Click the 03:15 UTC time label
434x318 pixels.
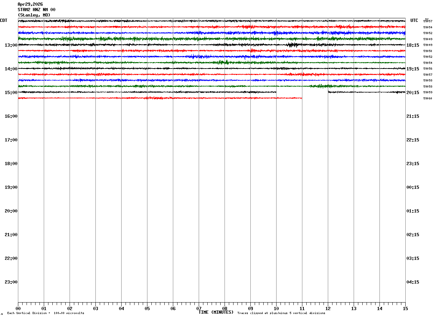pyautogui.click(x=413, y=258)
